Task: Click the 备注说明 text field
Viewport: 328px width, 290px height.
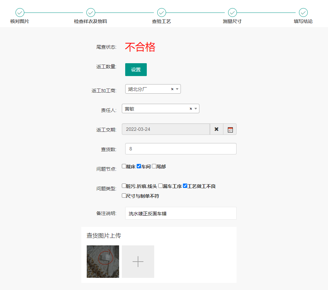Action: (181, 213)
